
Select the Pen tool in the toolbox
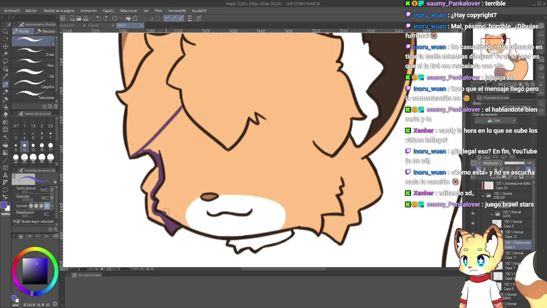6,84
